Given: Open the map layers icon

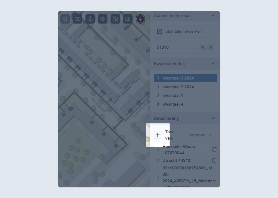Looking at the screenshot, I should click(128, 19).
